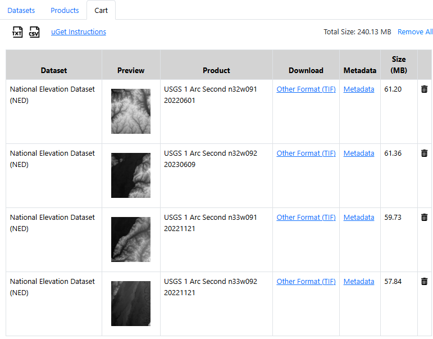The image size is (433, 339).
Task: Open n33w092 preview thumbnail
Action: point(131,304)
